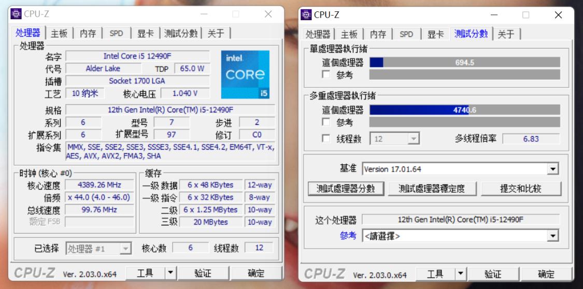Click 确定 button in left window
583x289 pixels.
click(256, 273)
